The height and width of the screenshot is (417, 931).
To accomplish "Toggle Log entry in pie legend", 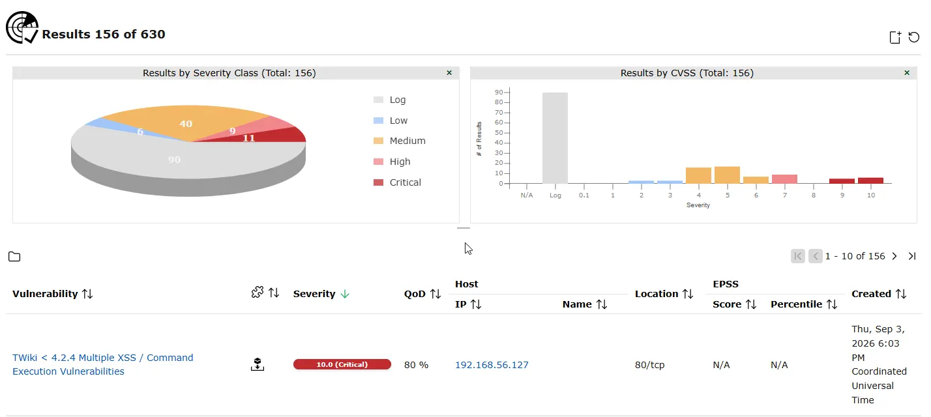I will pos(389,100).
